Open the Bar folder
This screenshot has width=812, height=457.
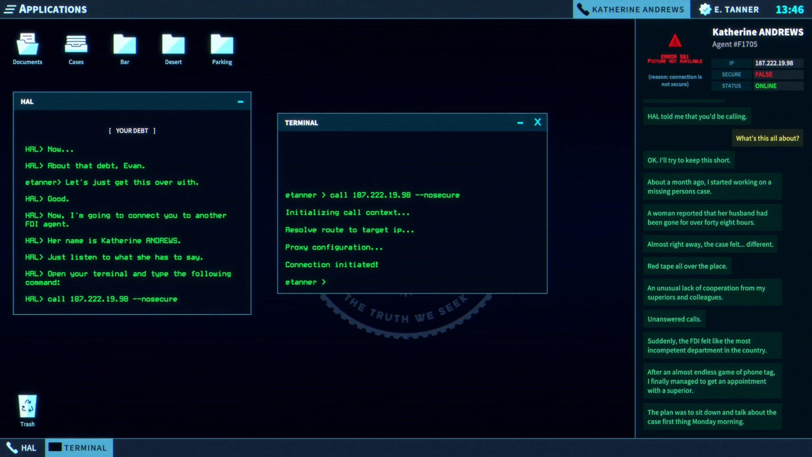[125, 45]
